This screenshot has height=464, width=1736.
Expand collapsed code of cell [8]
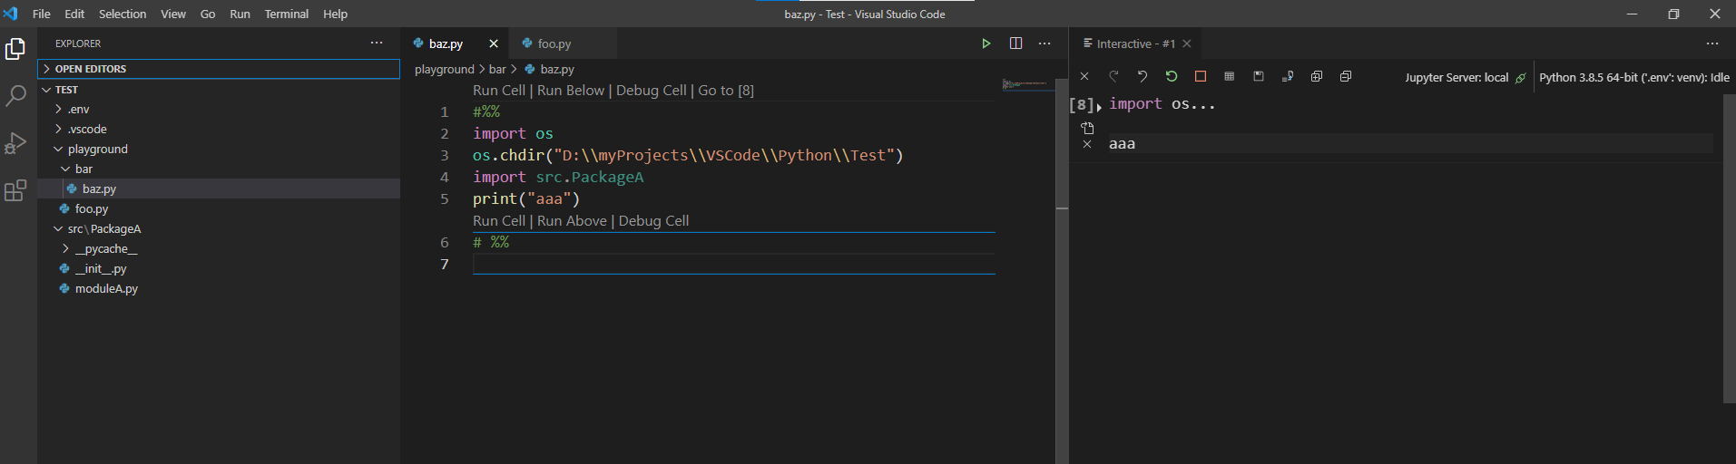pyautogui.click(x=1099, y=107)
